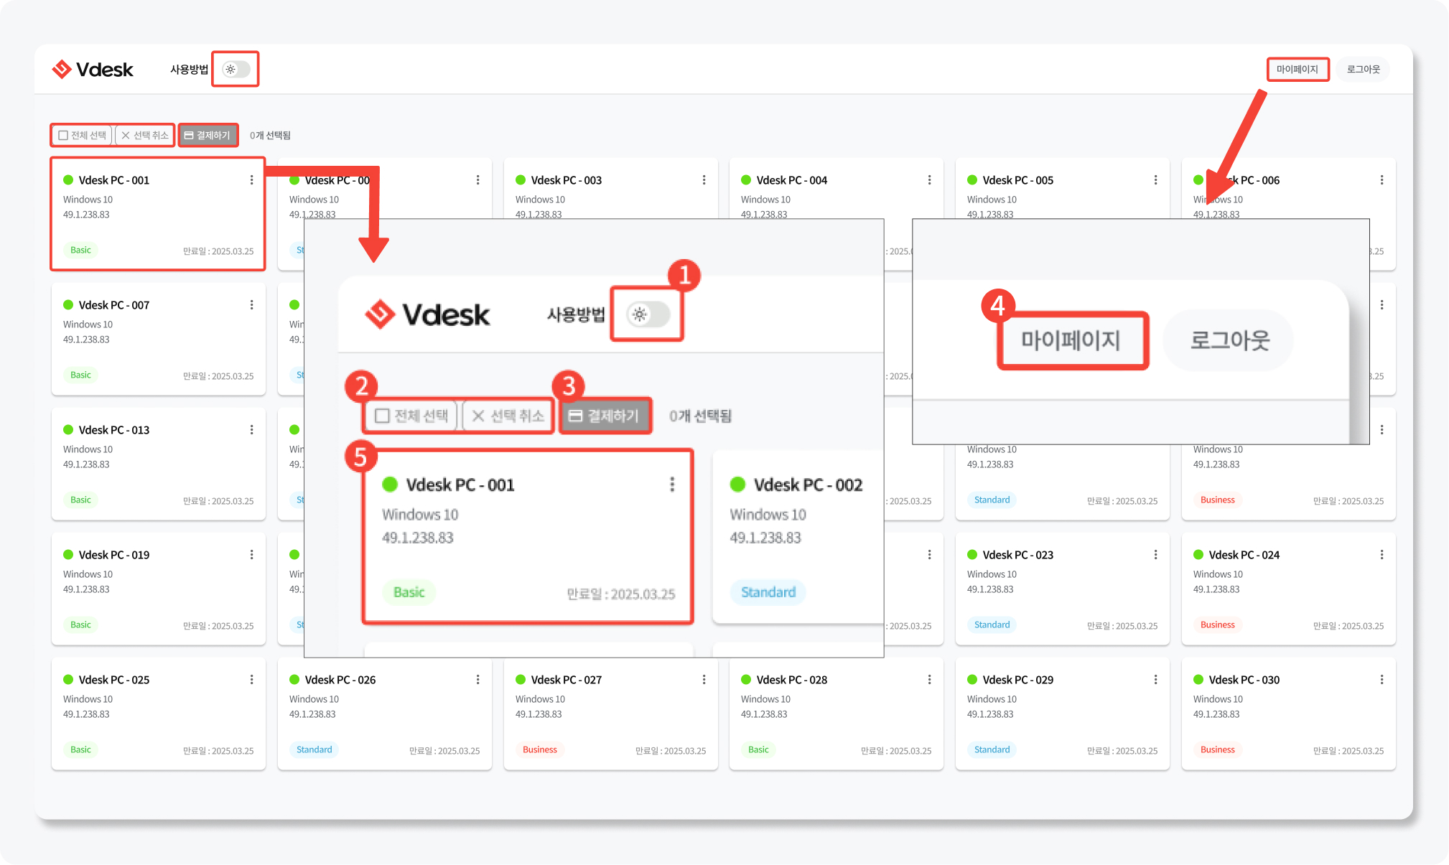This screenshot has width=1449, height=865.
Task: Click the three-dot icon on the magnified Vdesk PC - 001 card
Action: 672,485
